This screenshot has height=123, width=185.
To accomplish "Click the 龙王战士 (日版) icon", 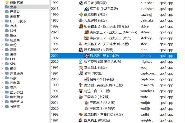I will [81, 67].
